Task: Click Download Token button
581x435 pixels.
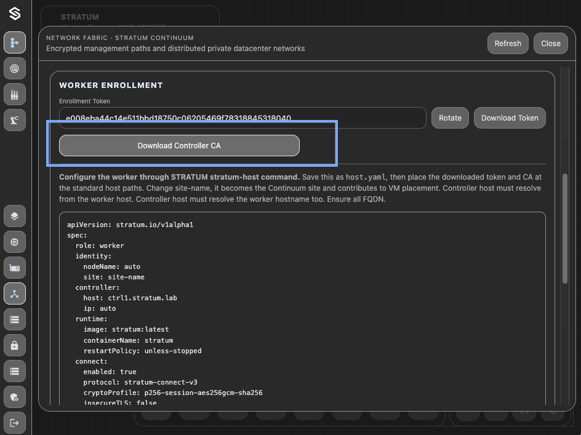Action: click(x=510, y=118)
